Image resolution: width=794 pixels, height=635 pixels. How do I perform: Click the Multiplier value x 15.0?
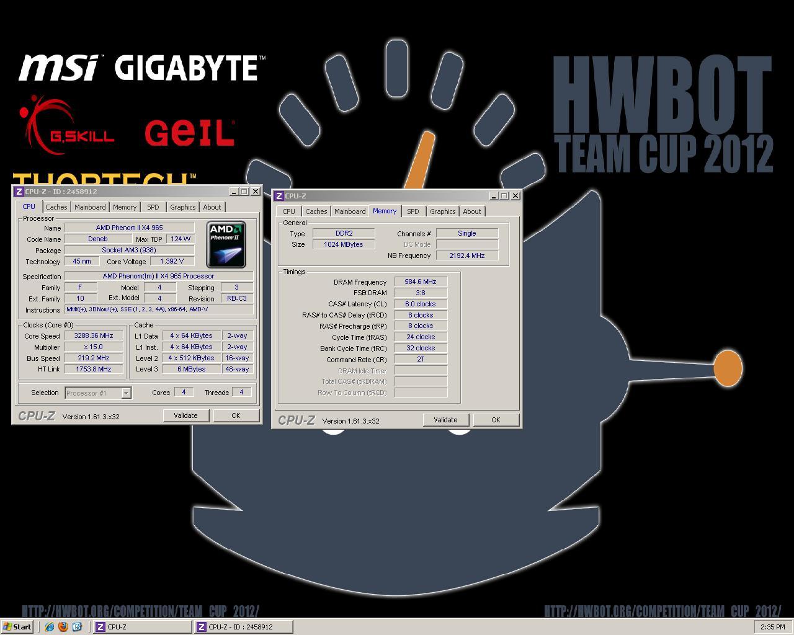[x=94, y=347]
